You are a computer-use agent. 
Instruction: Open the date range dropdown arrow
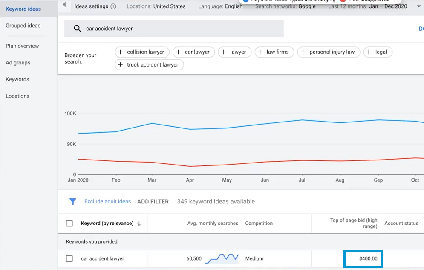click(x=418, y=6)
